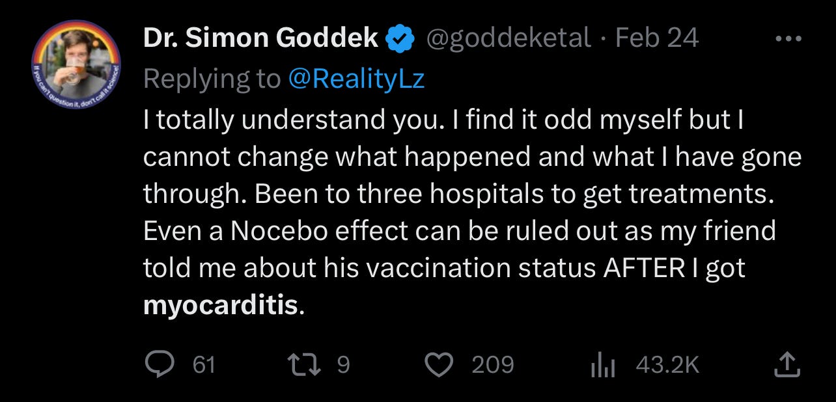
Task: Click the "Replying to" label
Action: [212, 78]
